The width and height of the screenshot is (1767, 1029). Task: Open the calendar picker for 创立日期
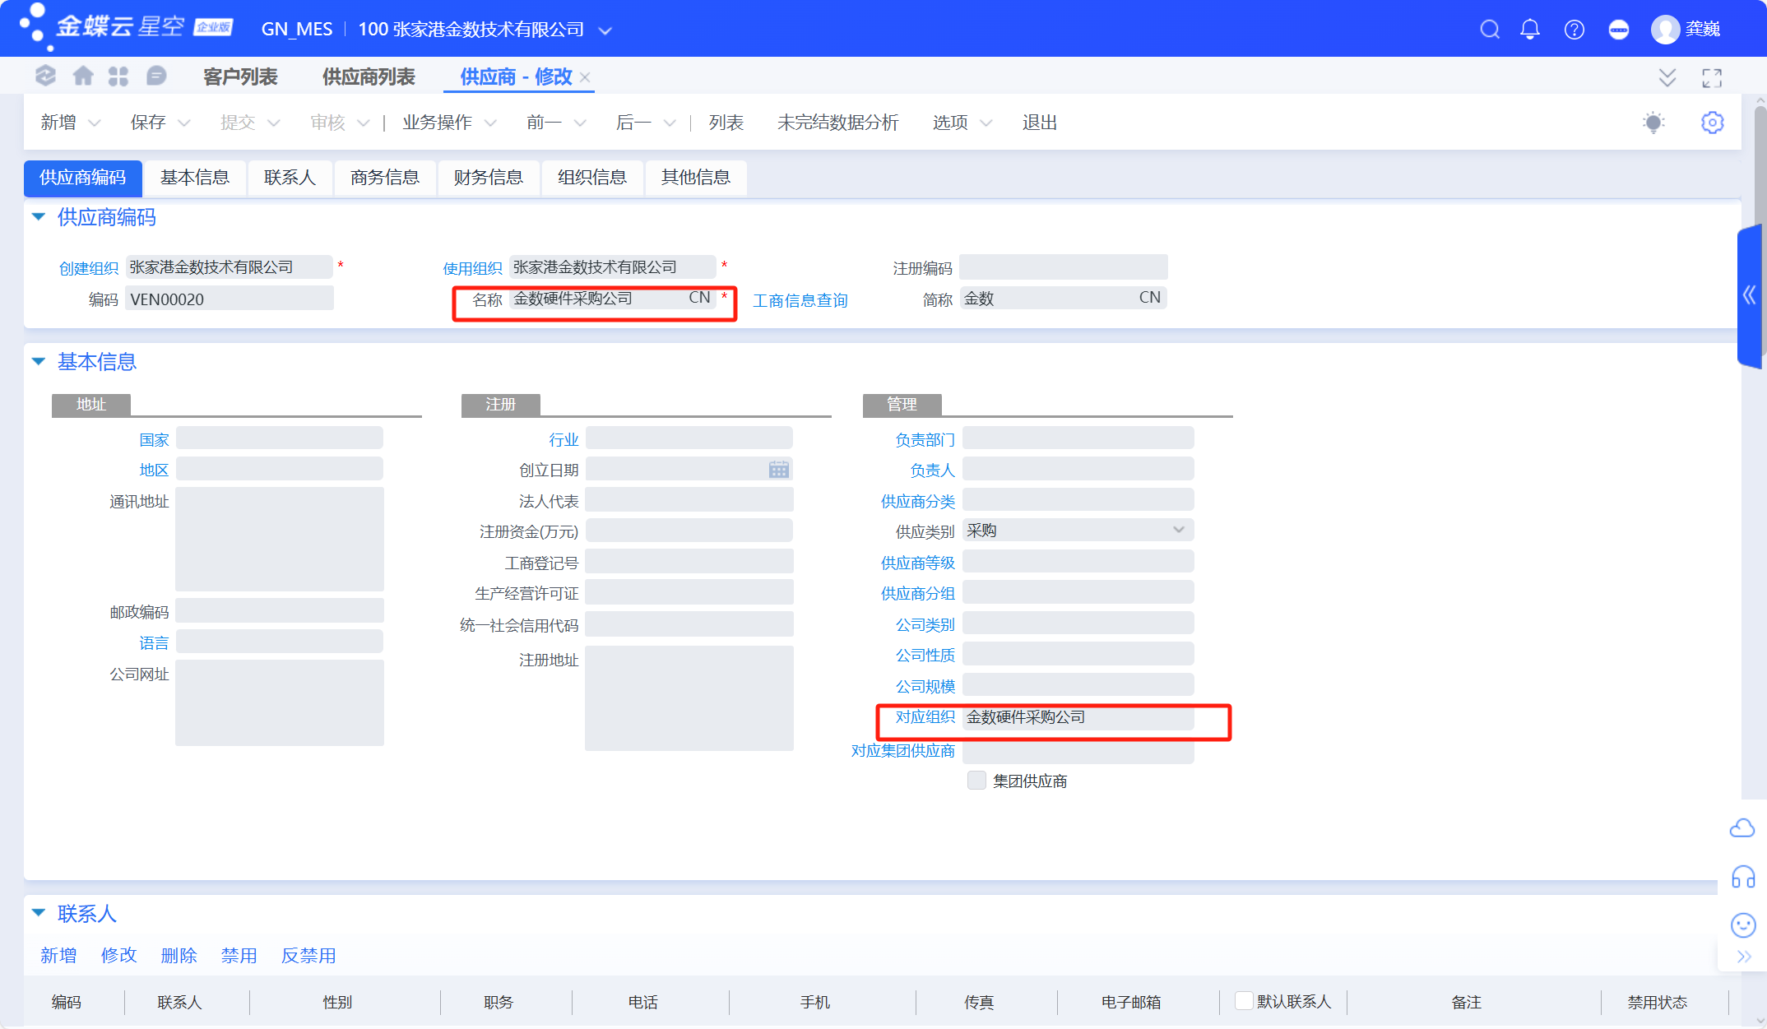(x=778, y=470)
